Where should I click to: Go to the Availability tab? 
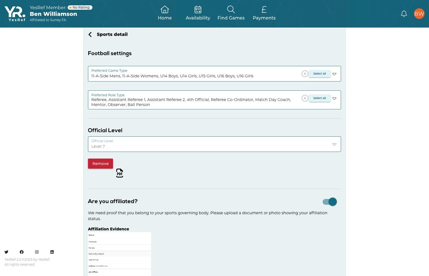pyautogui.click(x=198, y=13)
